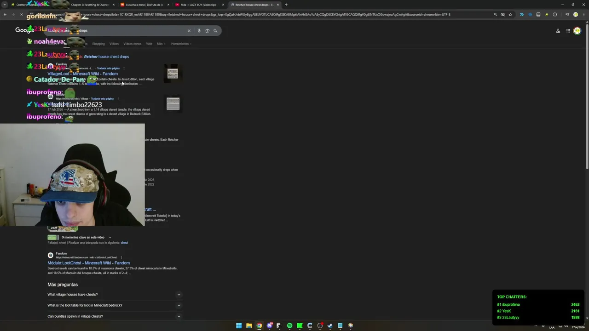The height and width of the screenshot is (331, 589).
Task: Select the Videos search filter
Action: tap(114, 44)
